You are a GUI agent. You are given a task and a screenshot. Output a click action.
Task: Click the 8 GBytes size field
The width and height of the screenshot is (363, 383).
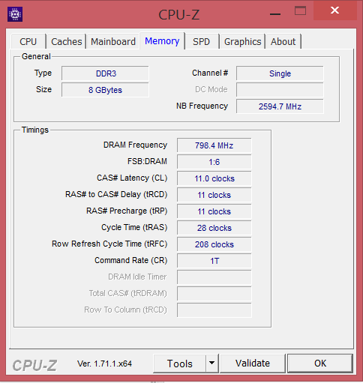point(105,90)
